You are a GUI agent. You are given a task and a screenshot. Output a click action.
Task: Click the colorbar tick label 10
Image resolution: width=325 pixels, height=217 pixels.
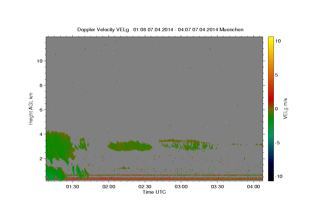point(278,41)
